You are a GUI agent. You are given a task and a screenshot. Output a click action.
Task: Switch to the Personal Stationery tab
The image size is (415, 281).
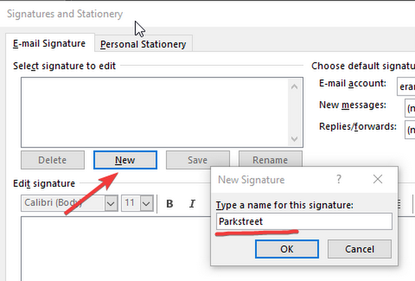click(x=143, y=44)
